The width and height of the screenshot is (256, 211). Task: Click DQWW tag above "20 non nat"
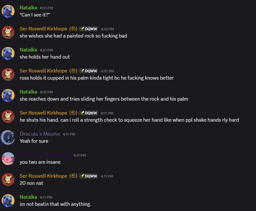tap(88, 176)
